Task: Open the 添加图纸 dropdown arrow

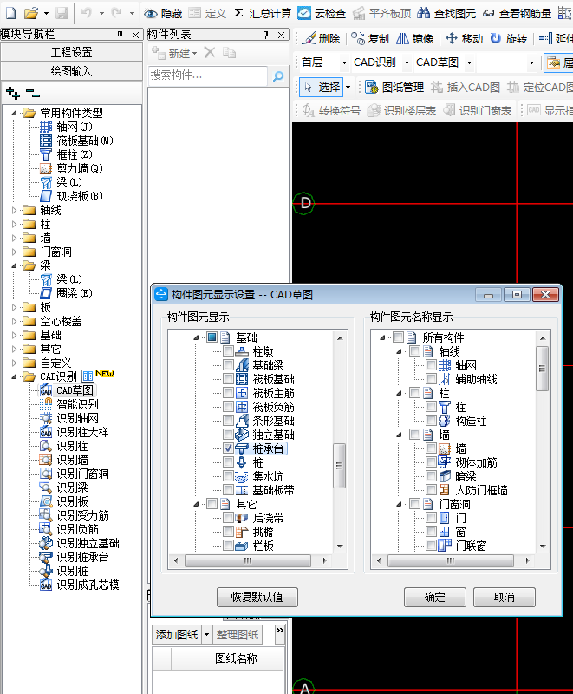Action: pyautogui.click(x=206, y=635)
